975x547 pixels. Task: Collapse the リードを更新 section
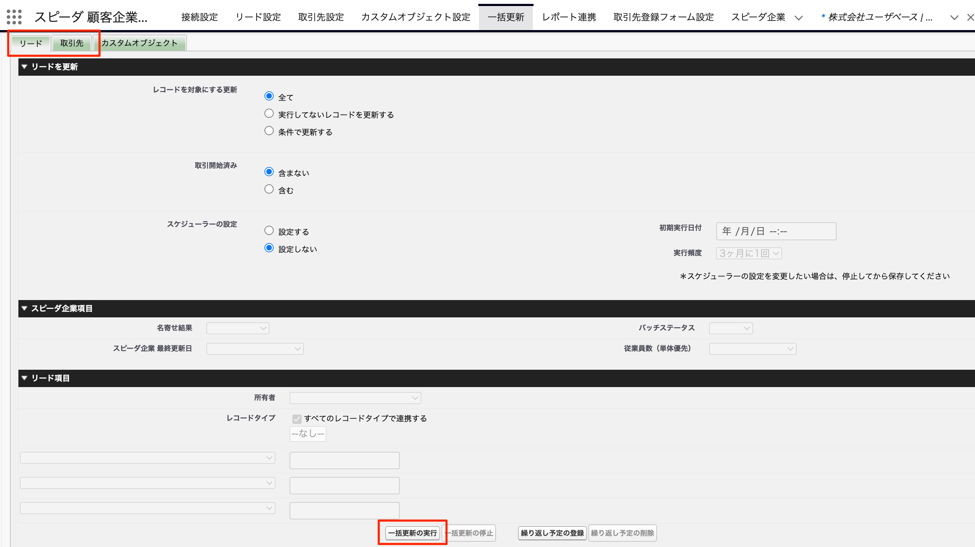click(x=24, y=67)
